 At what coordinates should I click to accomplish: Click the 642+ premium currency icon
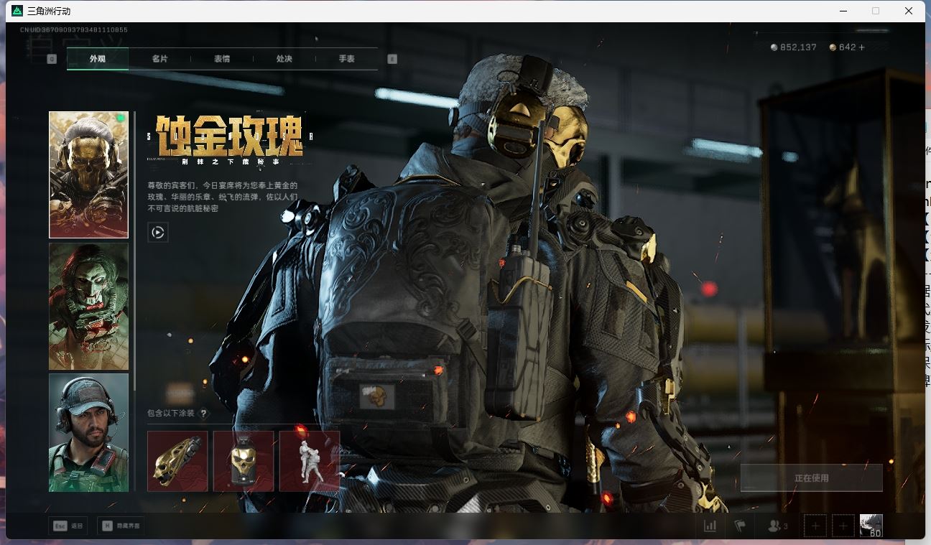click(x=832, y=47)
